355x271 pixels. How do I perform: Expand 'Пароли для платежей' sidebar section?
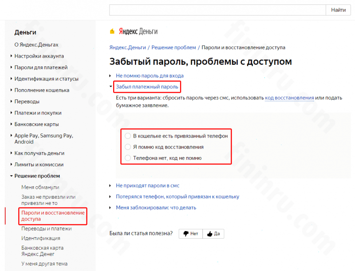[x=11, y=67]
